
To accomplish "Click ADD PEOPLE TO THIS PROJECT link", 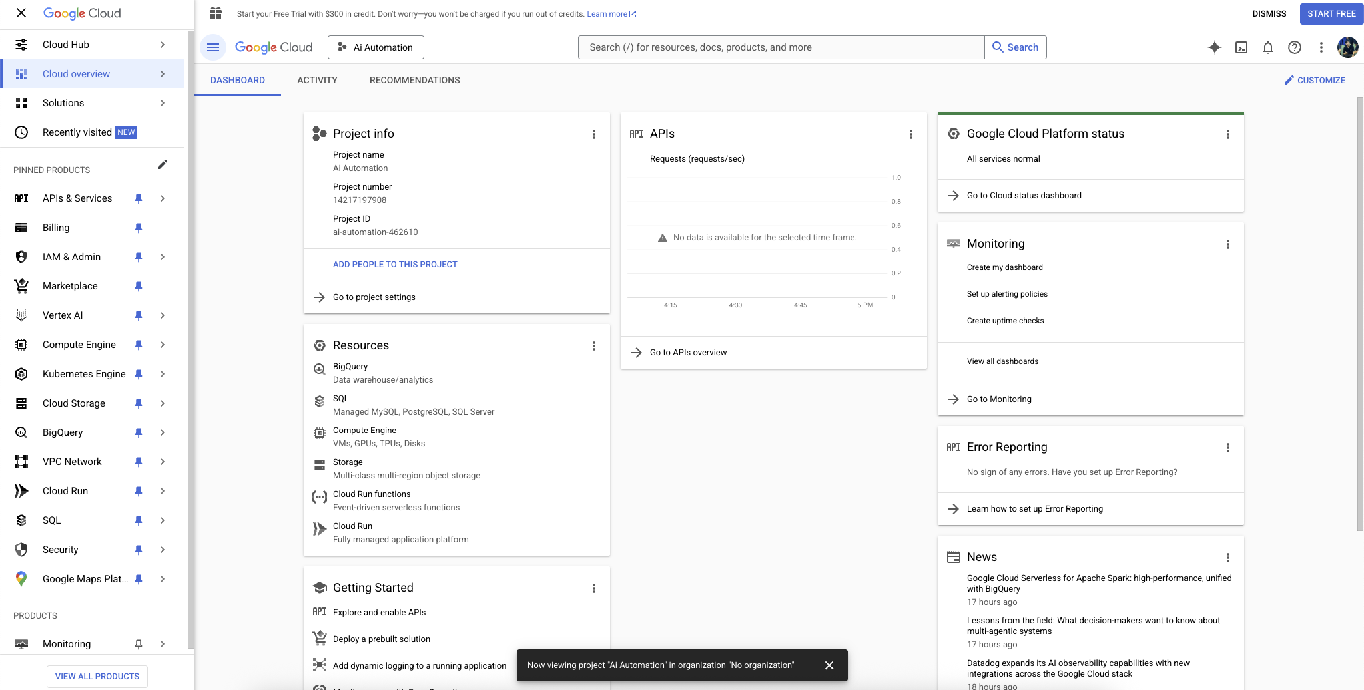I will point(395,265).
